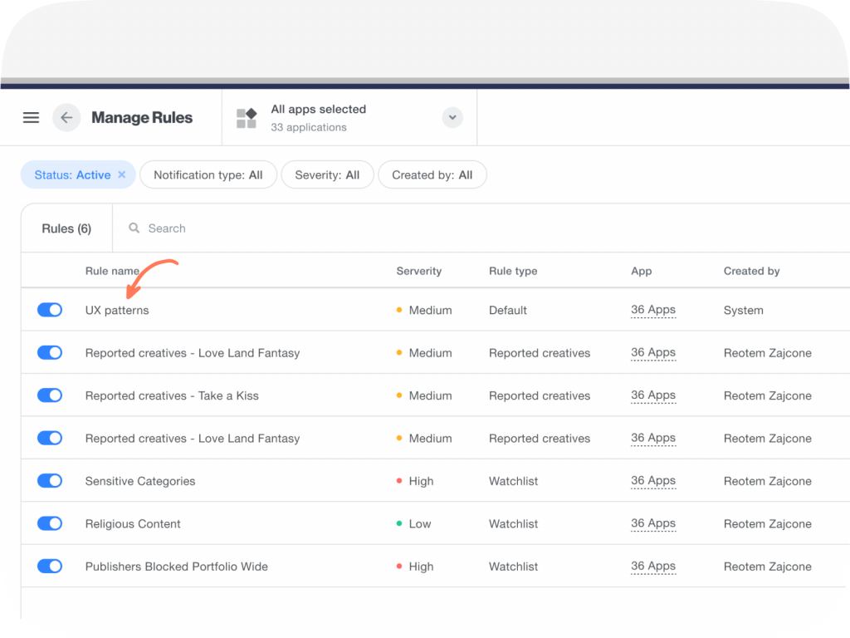Disable the Sensitive Categories rule
The height and width of the screenshot is (638, 850).
pos(49,480)
